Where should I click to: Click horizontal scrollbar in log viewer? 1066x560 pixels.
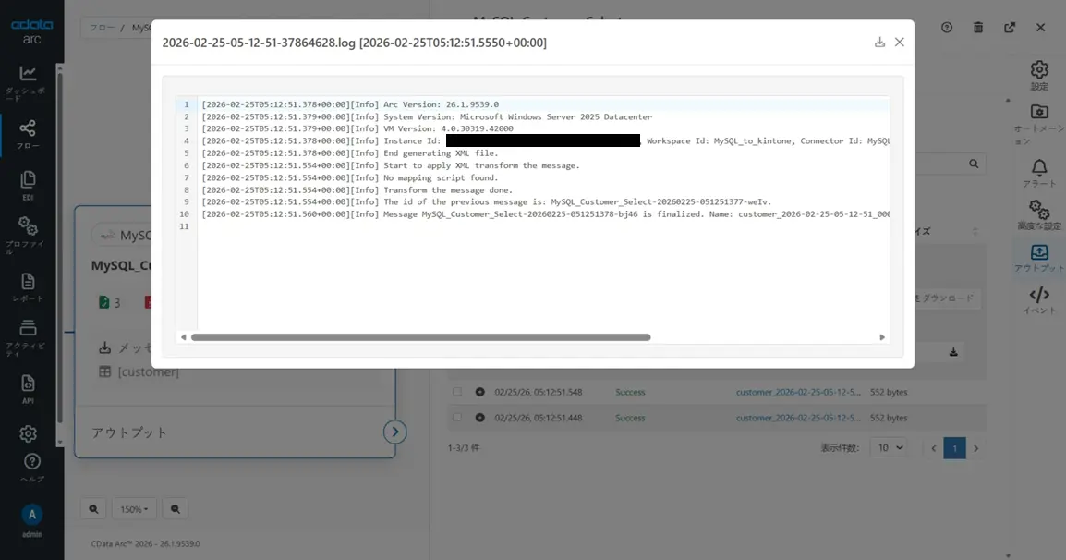click(x=421, y=337)
